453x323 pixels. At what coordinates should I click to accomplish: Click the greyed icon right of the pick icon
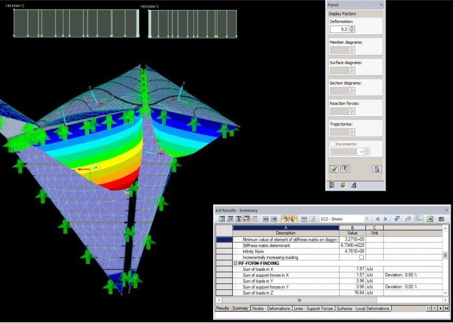coord(408,219)
